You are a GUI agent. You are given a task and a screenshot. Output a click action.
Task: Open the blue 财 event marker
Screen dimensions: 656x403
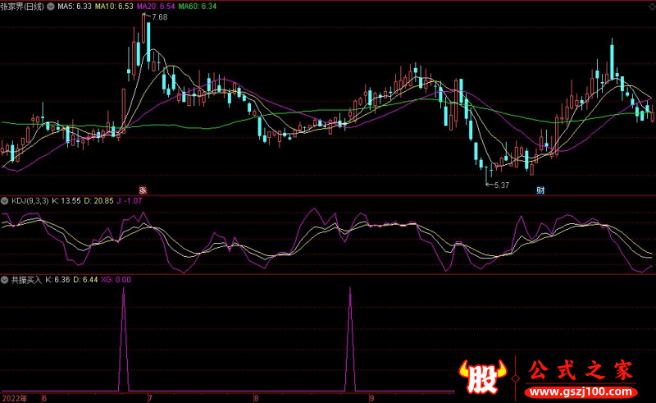coord(540,190)
